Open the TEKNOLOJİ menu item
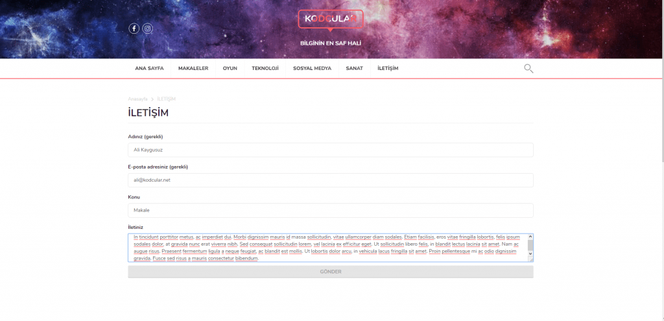The image size is (664, 321). [265, 68]
